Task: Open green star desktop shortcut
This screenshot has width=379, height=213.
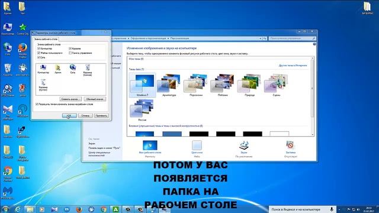Action: (x=23, y=29)
